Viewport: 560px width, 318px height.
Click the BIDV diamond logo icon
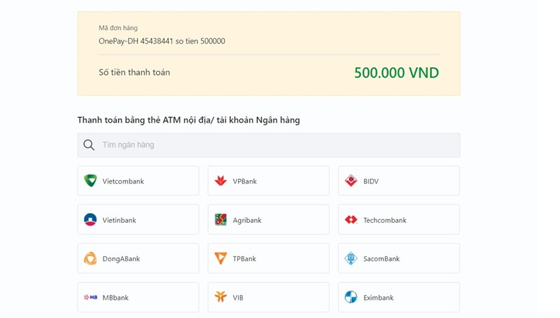(x=351, y=181)
